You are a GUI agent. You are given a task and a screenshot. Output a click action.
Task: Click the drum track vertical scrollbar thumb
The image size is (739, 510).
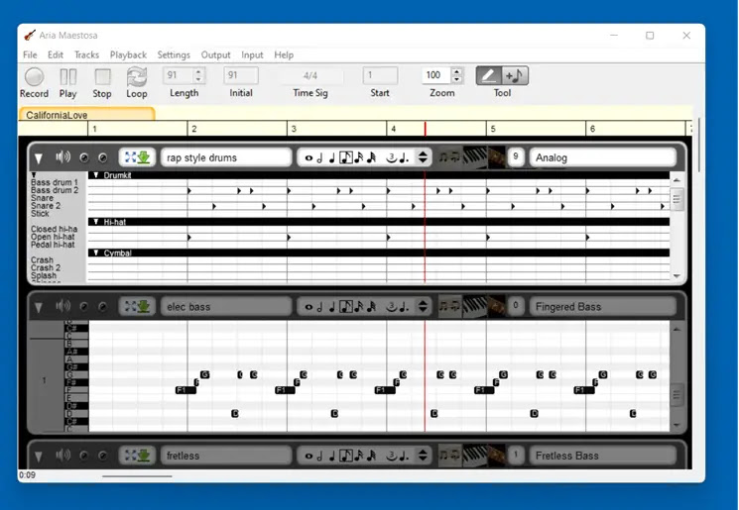point(677,199)
